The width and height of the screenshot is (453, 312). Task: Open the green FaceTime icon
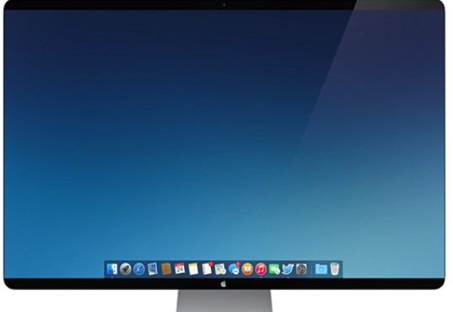click(x=274, y=270)
